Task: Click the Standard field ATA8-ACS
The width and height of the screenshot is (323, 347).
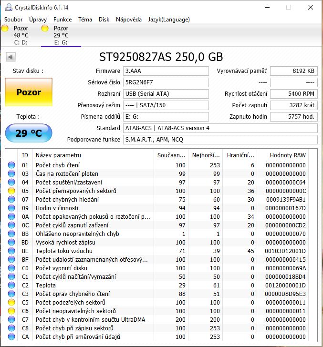Action: coord(220,128)
